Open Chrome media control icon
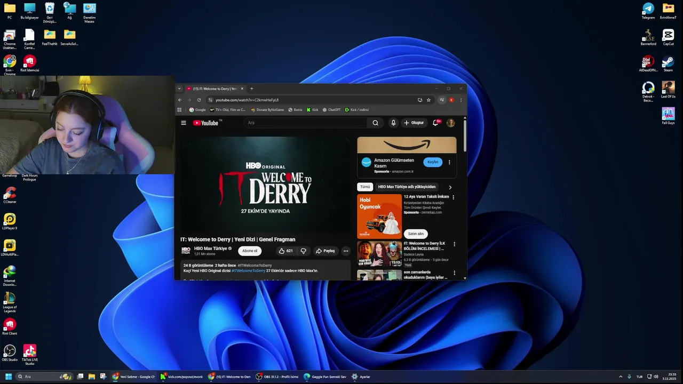This screenshot has width=683, height=384. [442, 100]
